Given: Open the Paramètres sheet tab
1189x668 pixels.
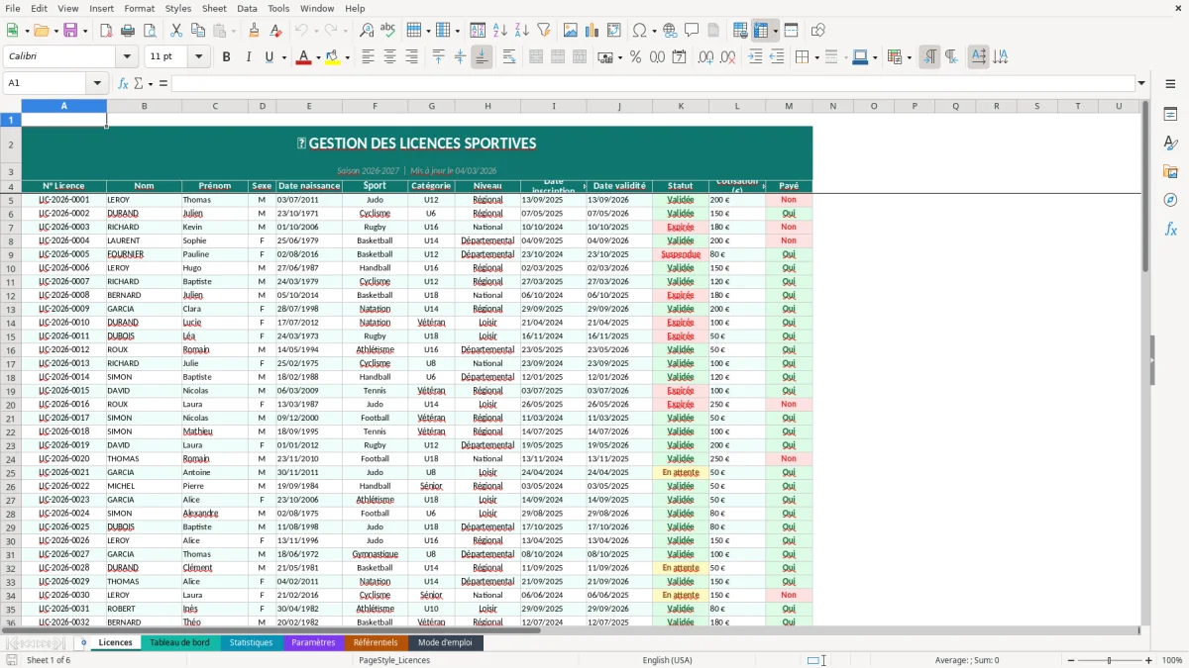Looking at the screenshot, I should tap(313, 642).
